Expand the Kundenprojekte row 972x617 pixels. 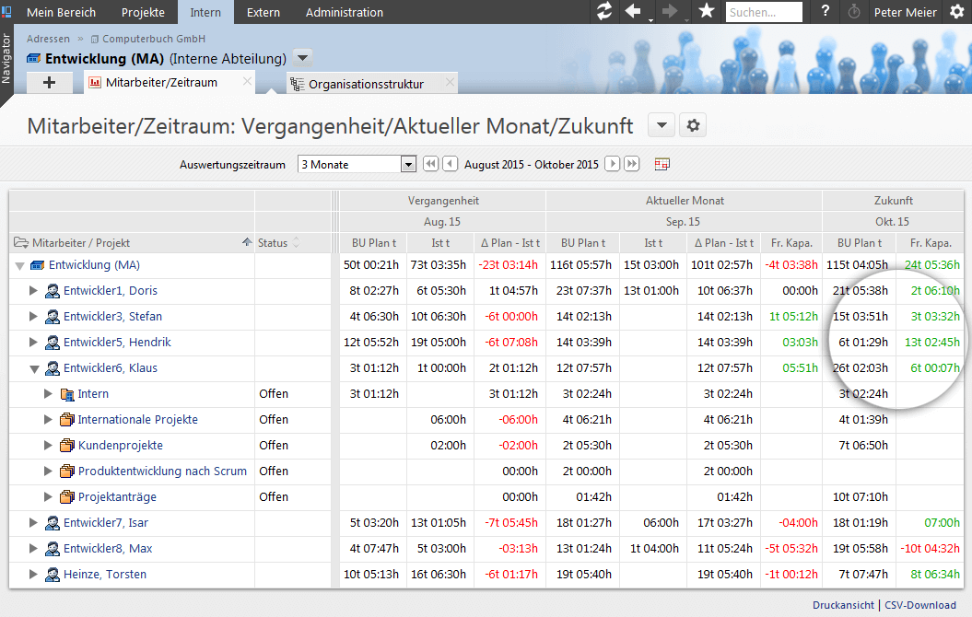[48, 446]
